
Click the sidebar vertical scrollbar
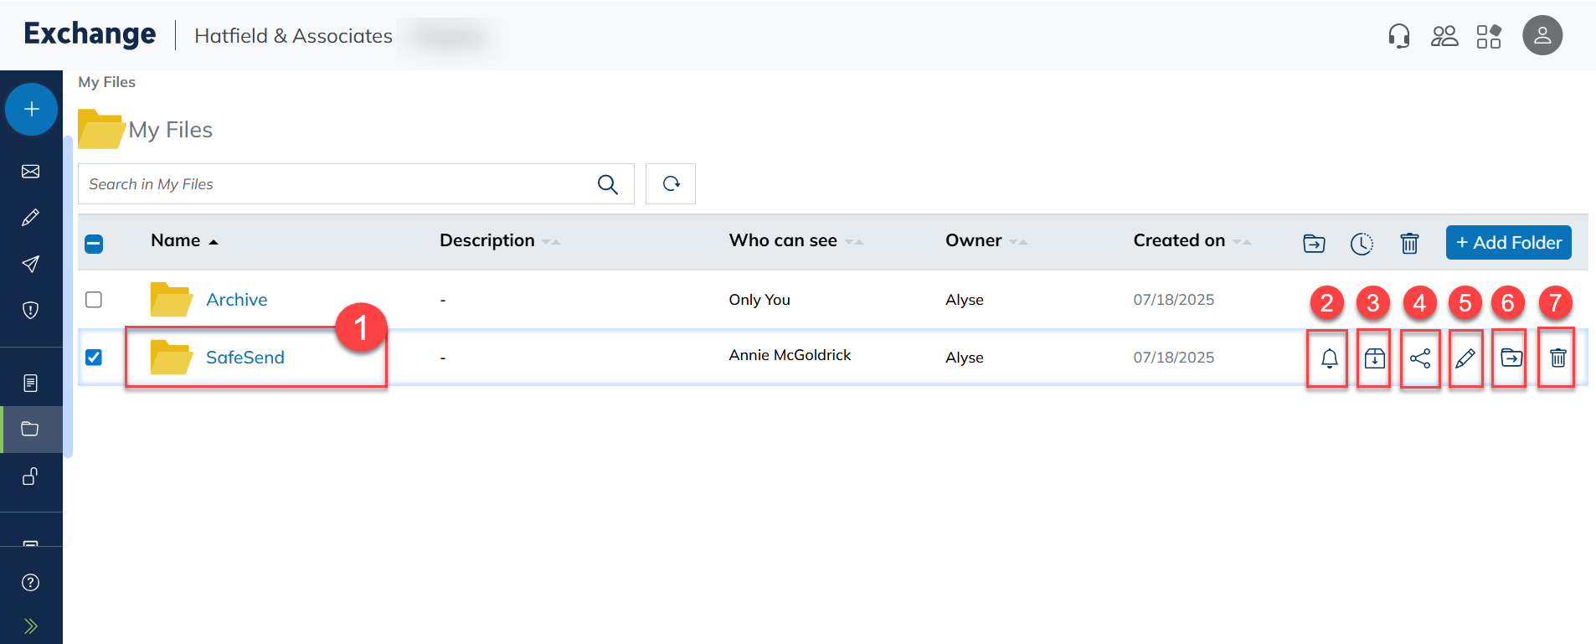pyautogui.click(x=69, y=297)
